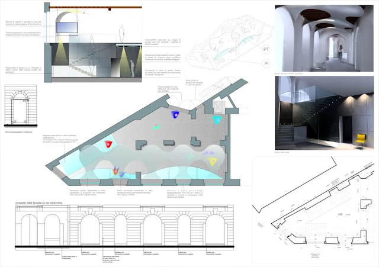Click the 'Pavimento in lastre di pietra' note
The width and height of the screenshot is (379, 267).
pos(163,72)
